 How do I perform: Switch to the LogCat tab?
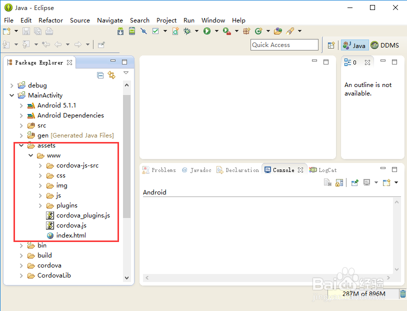point(323,170)
